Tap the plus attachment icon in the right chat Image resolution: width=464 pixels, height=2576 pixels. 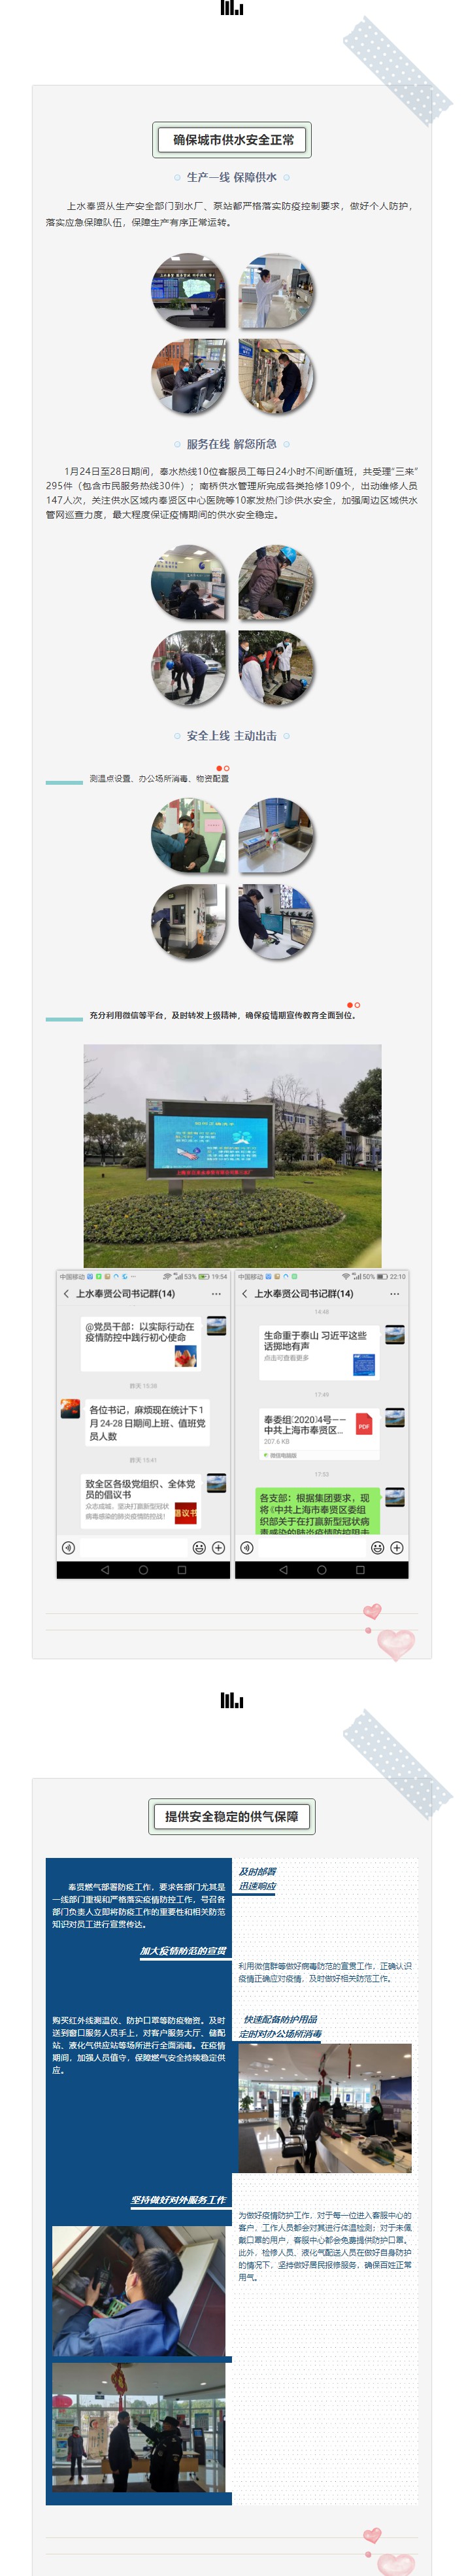tap(397, 1547)
